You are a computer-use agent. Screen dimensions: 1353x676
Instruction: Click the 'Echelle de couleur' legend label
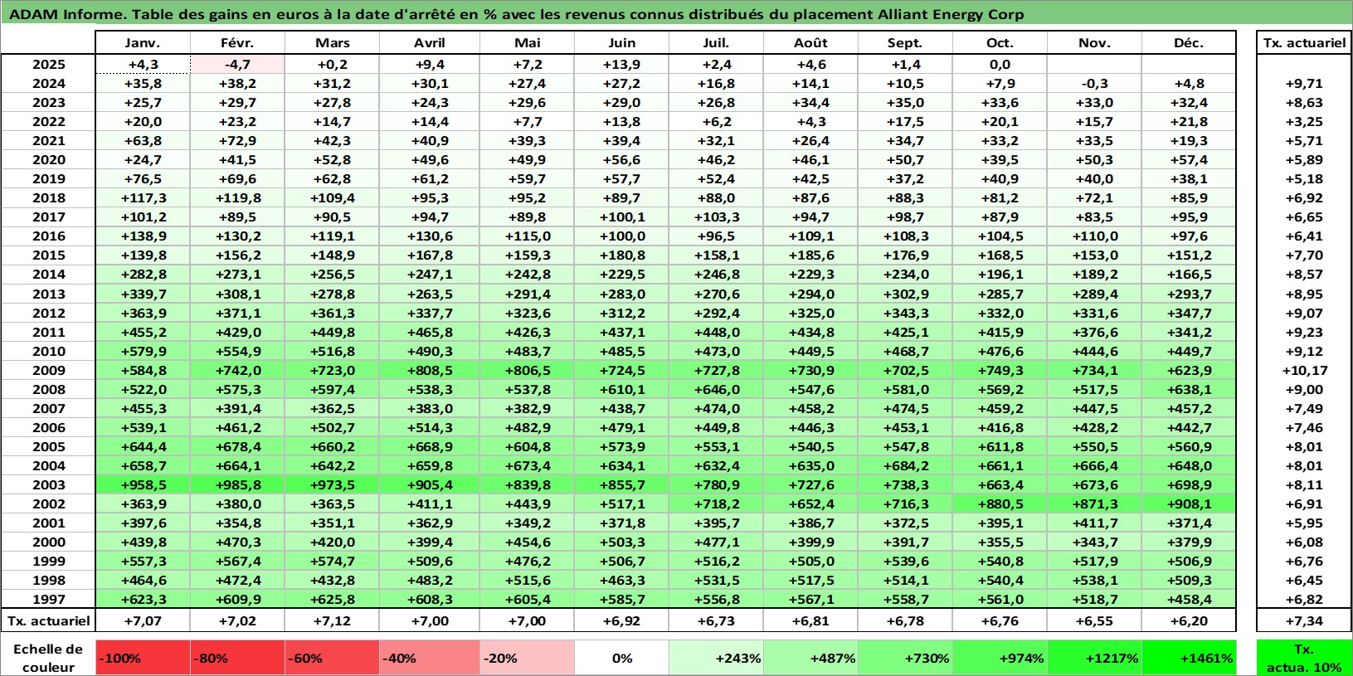pyautogui.click(x=48, y=658)
